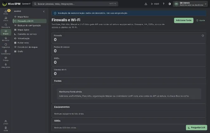The image size is (210, 133).
Task: Click the Perguntar à IA button
Action: pos(197,127)
